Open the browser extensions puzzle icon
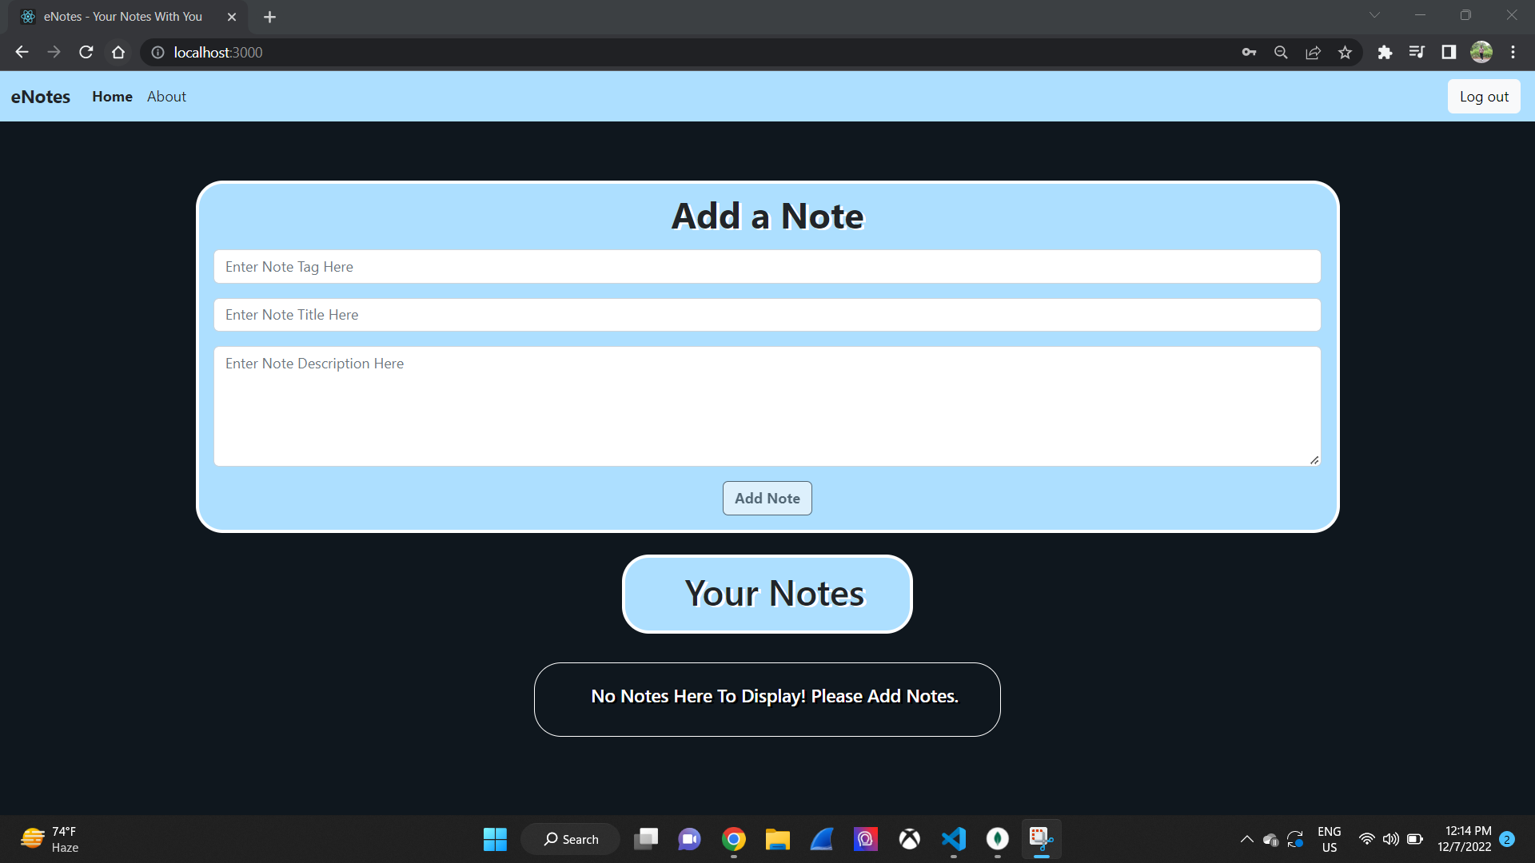This screenshot has width=1535, height=863. (x=1385, y=52)
